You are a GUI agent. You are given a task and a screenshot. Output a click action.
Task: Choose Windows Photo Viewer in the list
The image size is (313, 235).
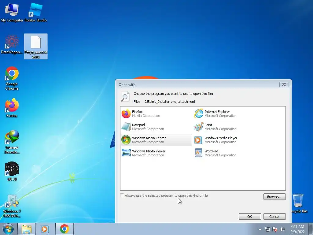pos(156,153)
